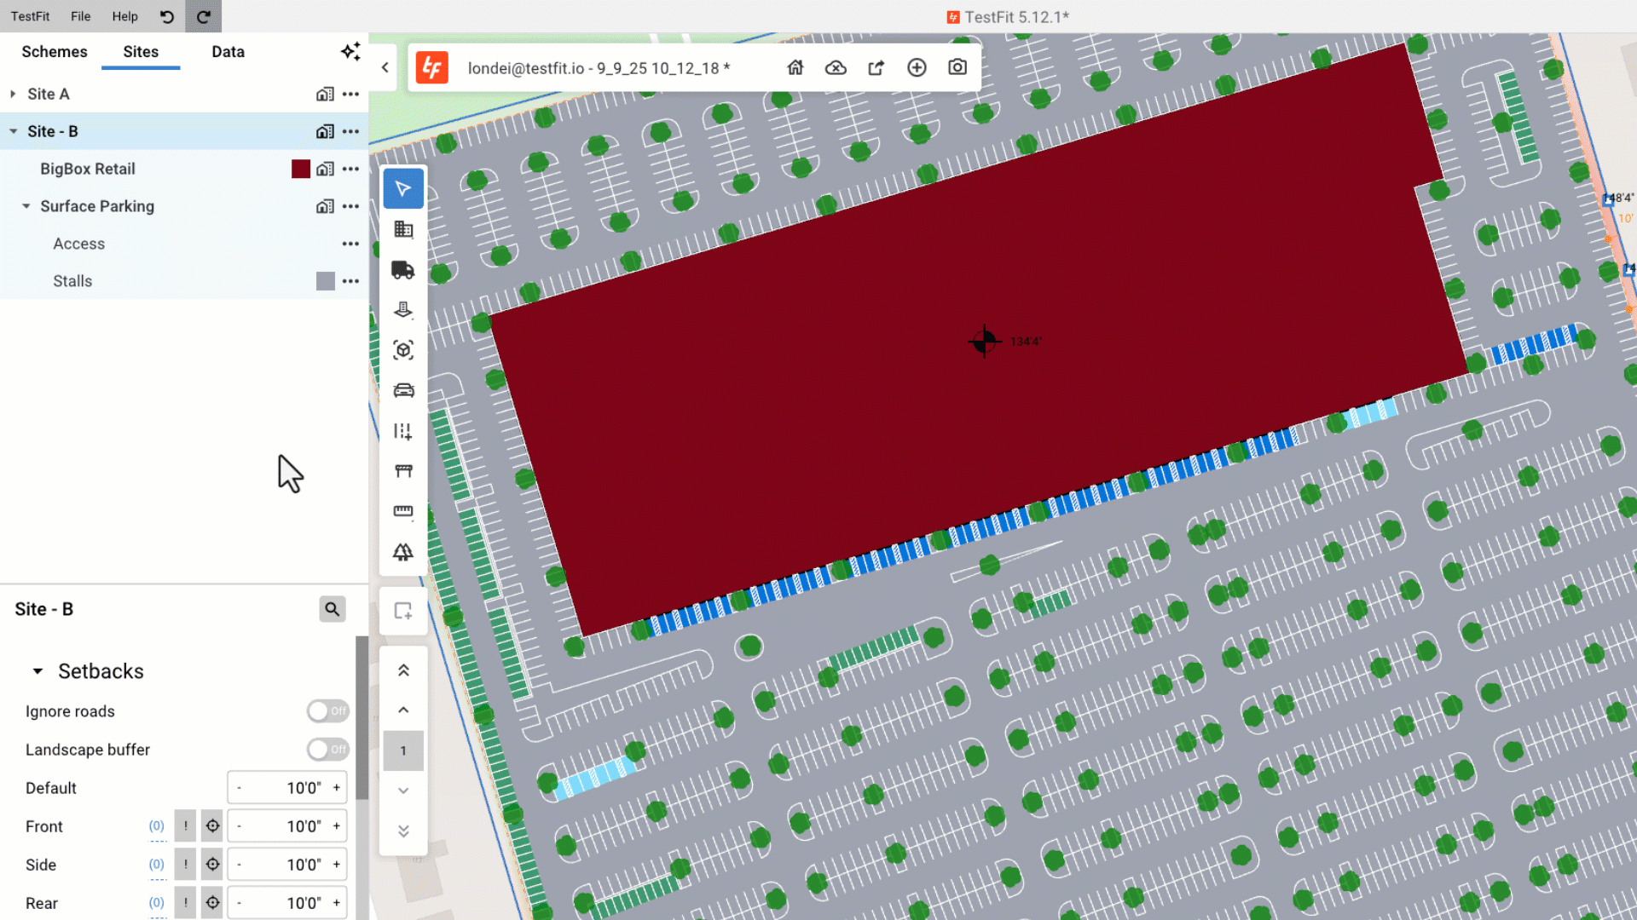Open BigBox Retail more options menu

[x=350, y=169]
